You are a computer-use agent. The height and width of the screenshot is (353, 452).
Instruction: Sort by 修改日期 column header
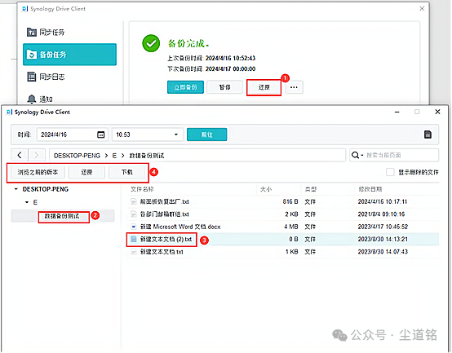pos(370,189)
